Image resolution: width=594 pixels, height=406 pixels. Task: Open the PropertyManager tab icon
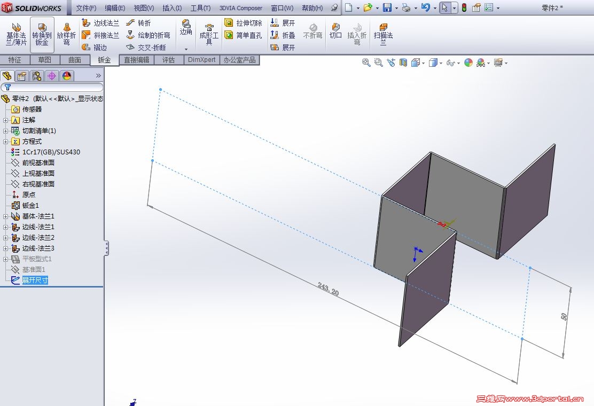pyautogui.click(x=22, y=76)
